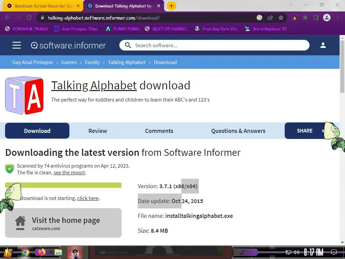345x259 pixels.
Task: Open the taskbar clock showing 8:17 AM
Action: pyautogui.click(x=314, y=252)
